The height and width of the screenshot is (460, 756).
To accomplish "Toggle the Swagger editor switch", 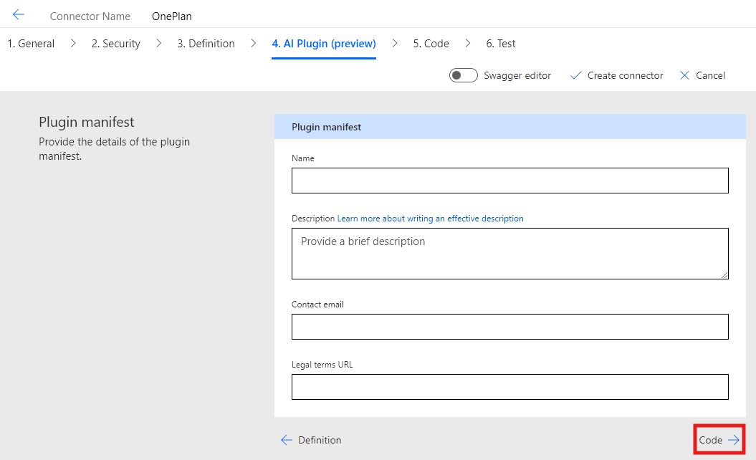I will [464, 75].
